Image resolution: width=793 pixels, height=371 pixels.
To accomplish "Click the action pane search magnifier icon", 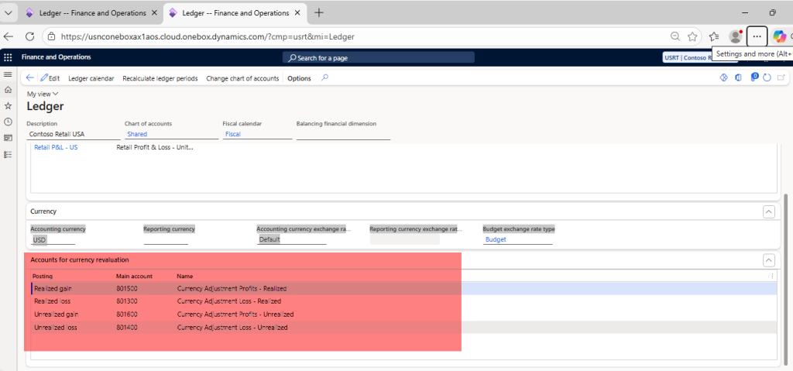I will [x=325, y=78].
